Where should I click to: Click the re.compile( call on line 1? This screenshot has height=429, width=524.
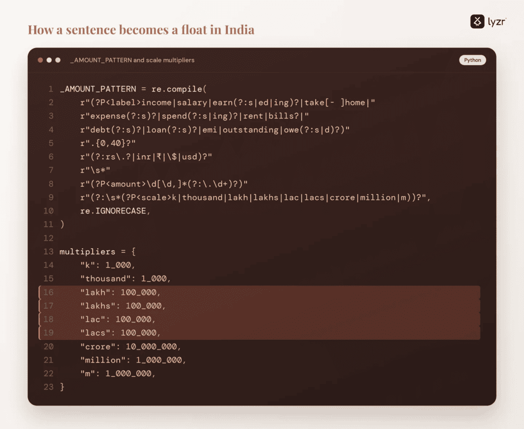(179, 89)
